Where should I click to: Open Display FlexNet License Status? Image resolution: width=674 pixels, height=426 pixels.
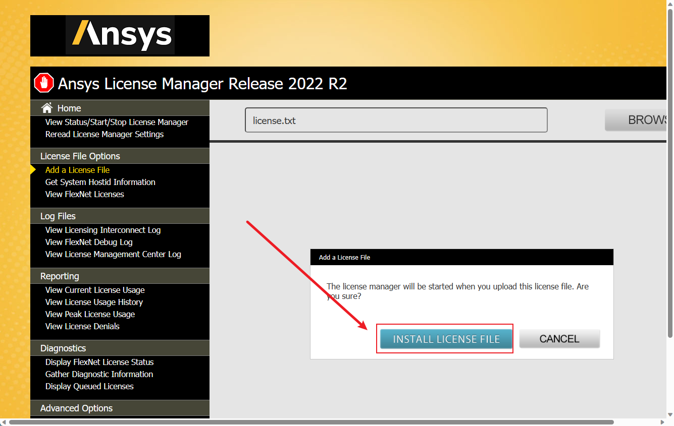(99, 362)
